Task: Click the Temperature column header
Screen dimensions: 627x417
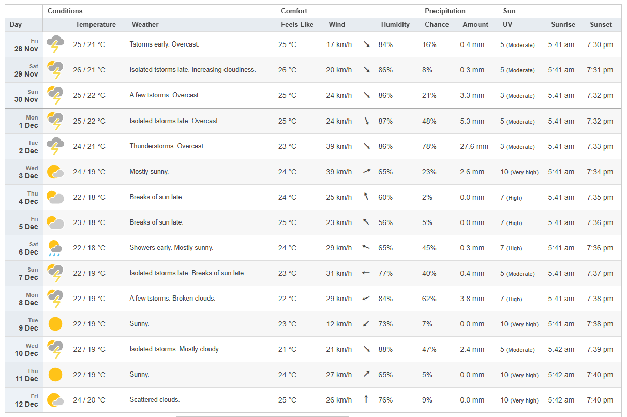Action: click(x=96, y=24)
